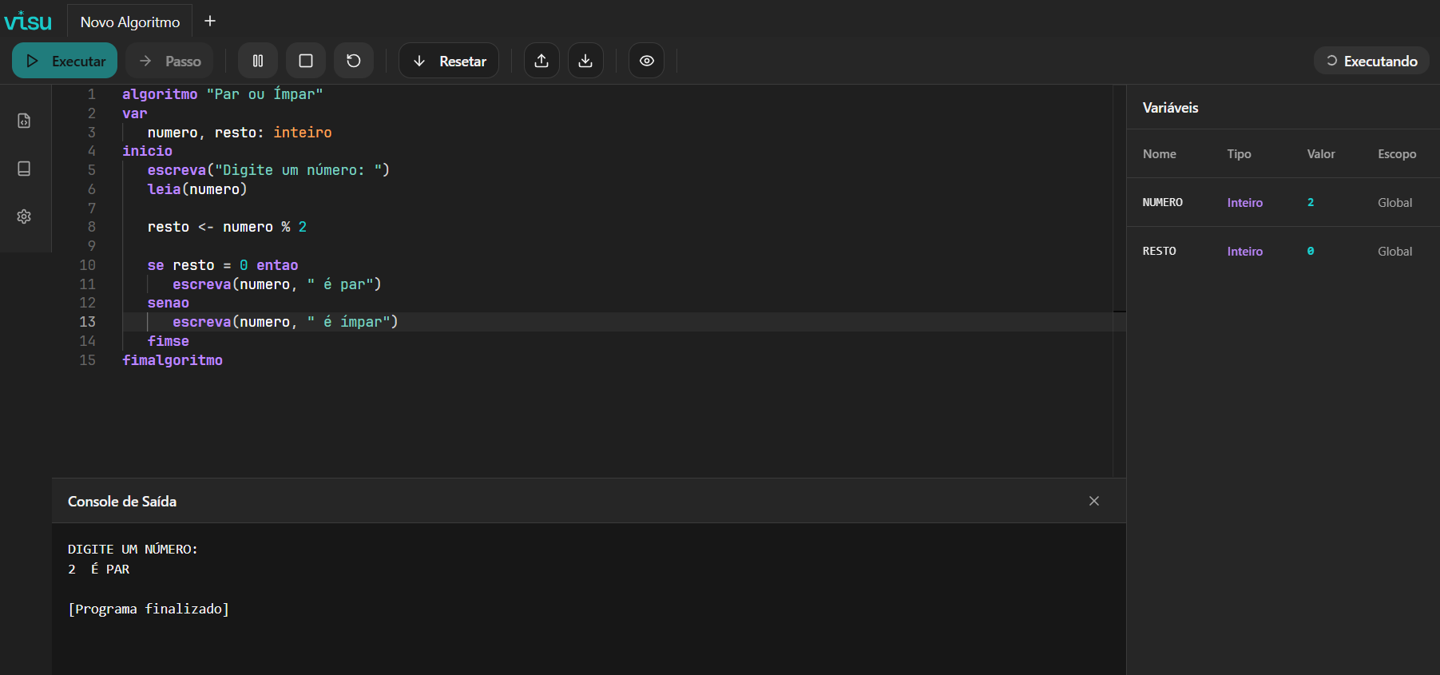This screenshot has width=1440, height=675.
Task: Toggle the eye visibility button
Action: [x=646, y=61]
